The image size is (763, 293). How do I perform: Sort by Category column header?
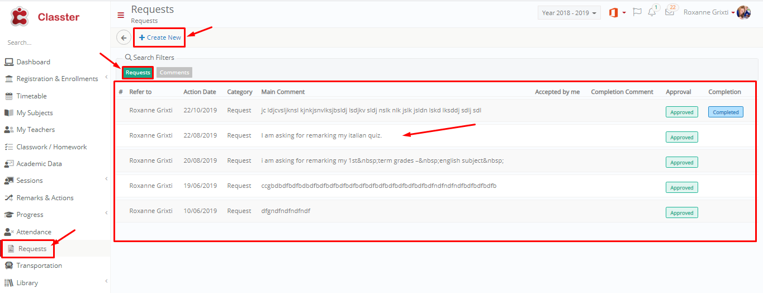coord(240,92)
